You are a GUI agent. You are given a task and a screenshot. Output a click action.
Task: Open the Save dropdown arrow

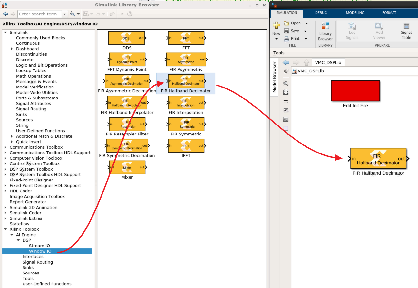pyautogui.click(x=305, y=31)
